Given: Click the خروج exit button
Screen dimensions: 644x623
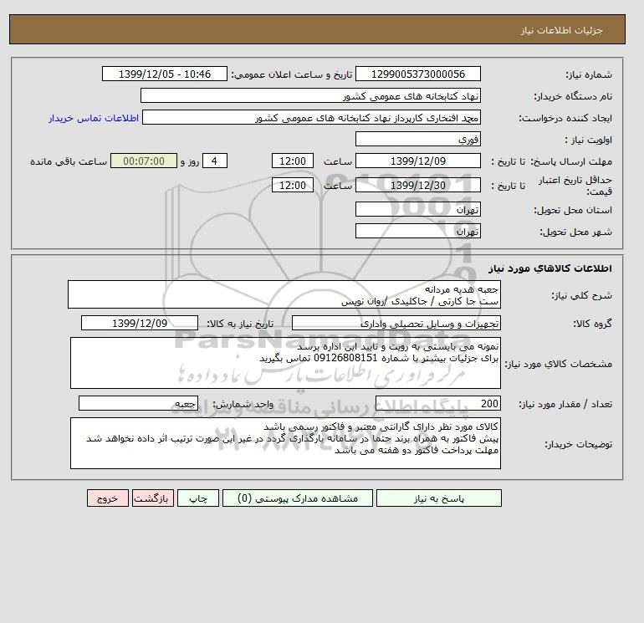Looking at the screenshot, I should point(108,498).
